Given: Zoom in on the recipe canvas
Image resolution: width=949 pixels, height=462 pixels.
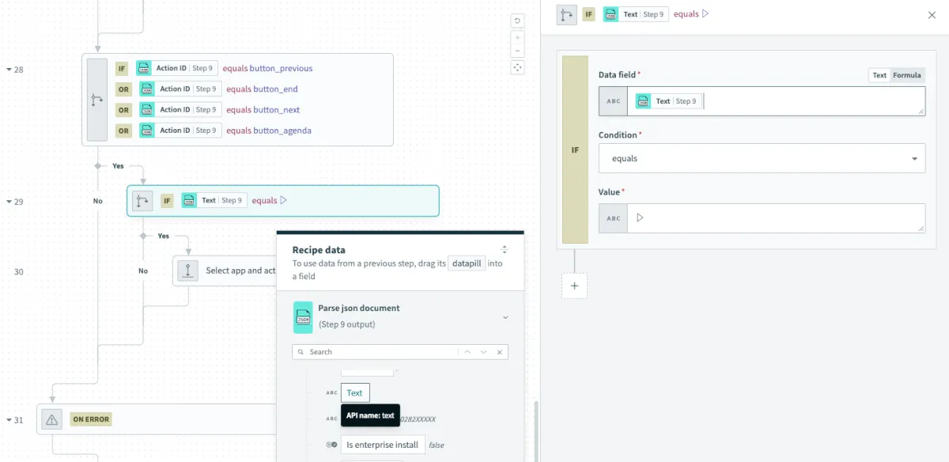Looking at the screenshot, I should 517,37.
